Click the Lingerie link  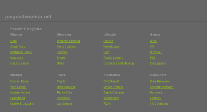pyautogui.click(x=62, y=52)
